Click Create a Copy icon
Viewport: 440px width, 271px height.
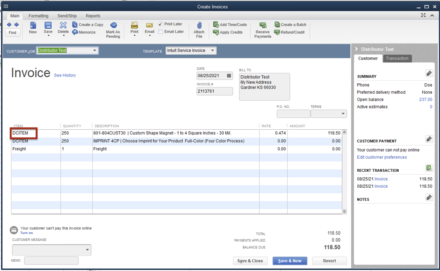click(75, 25)
